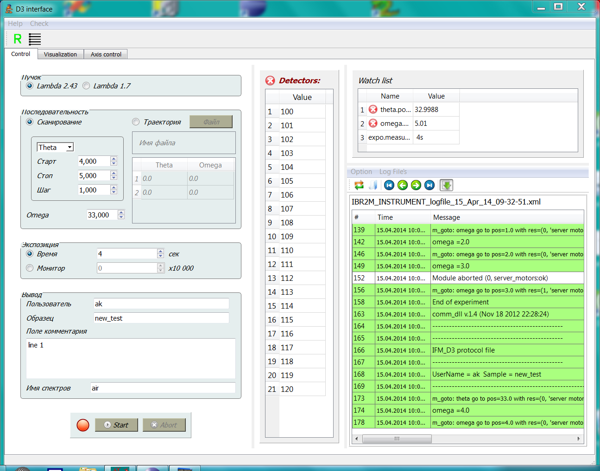This screenshot has width=600, height=471.
Task: Switch to the Visualization tab
Action: click(60, 55)
